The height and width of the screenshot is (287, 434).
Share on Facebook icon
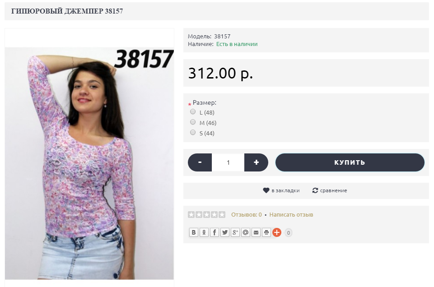click(215, 232)
